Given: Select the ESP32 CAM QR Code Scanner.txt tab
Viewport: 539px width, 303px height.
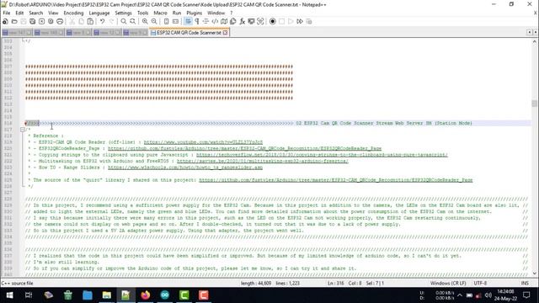Looking at the screenshot, I should click(x=189, y=33).
